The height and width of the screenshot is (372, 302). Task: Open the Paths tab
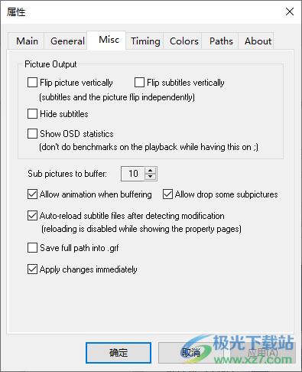pos(221,41)
